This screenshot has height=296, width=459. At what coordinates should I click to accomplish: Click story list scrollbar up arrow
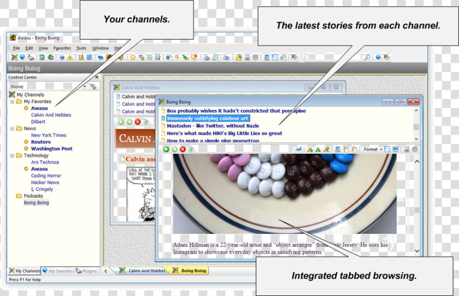[x=416, y=111]
